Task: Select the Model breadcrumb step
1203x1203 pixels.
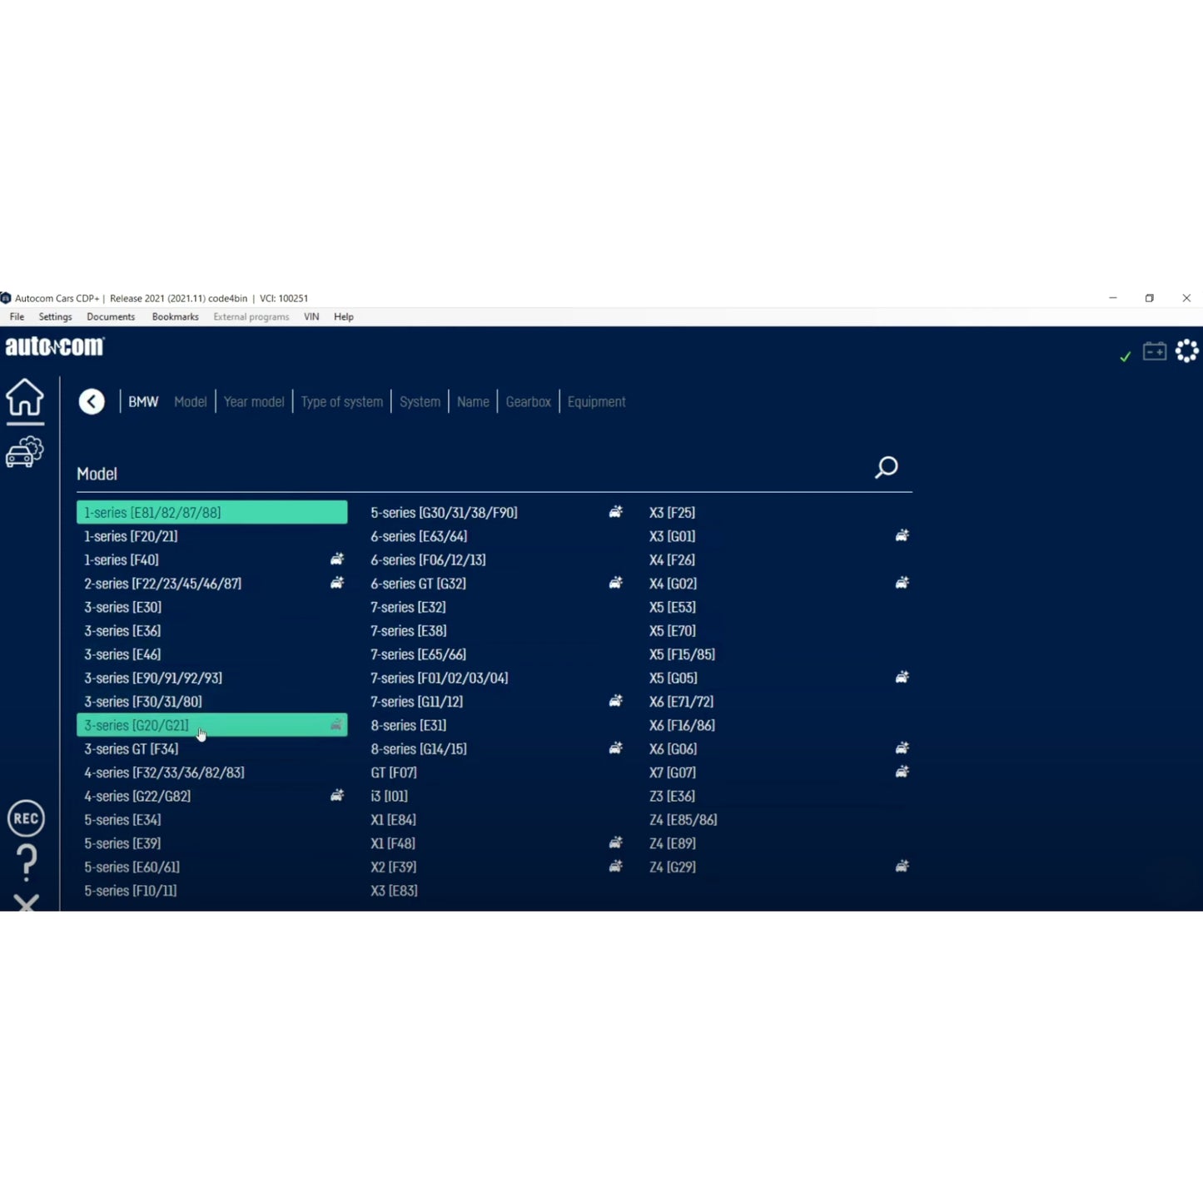Action: point(190,402)
